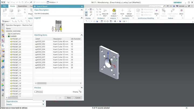Switch to the Home ribbon tab
194x109 pixels.
[x=12, y=6]
